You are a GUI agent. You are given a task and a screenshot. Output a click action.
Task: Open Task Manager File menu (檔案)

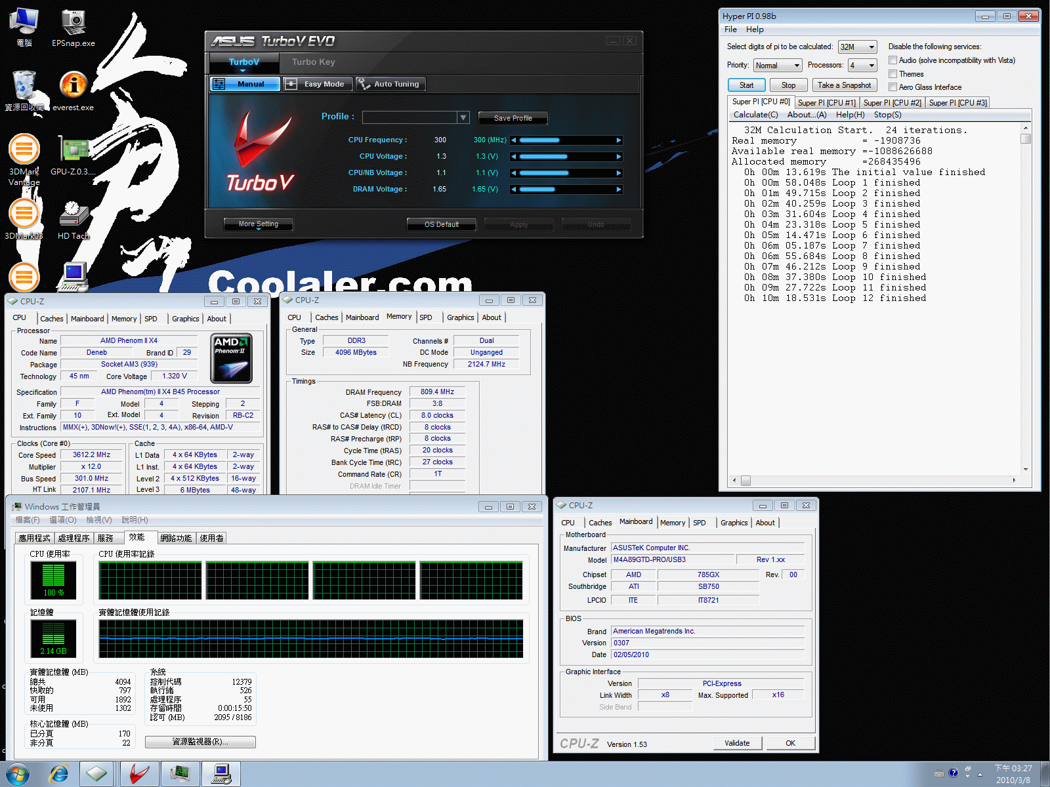(27, 520)
